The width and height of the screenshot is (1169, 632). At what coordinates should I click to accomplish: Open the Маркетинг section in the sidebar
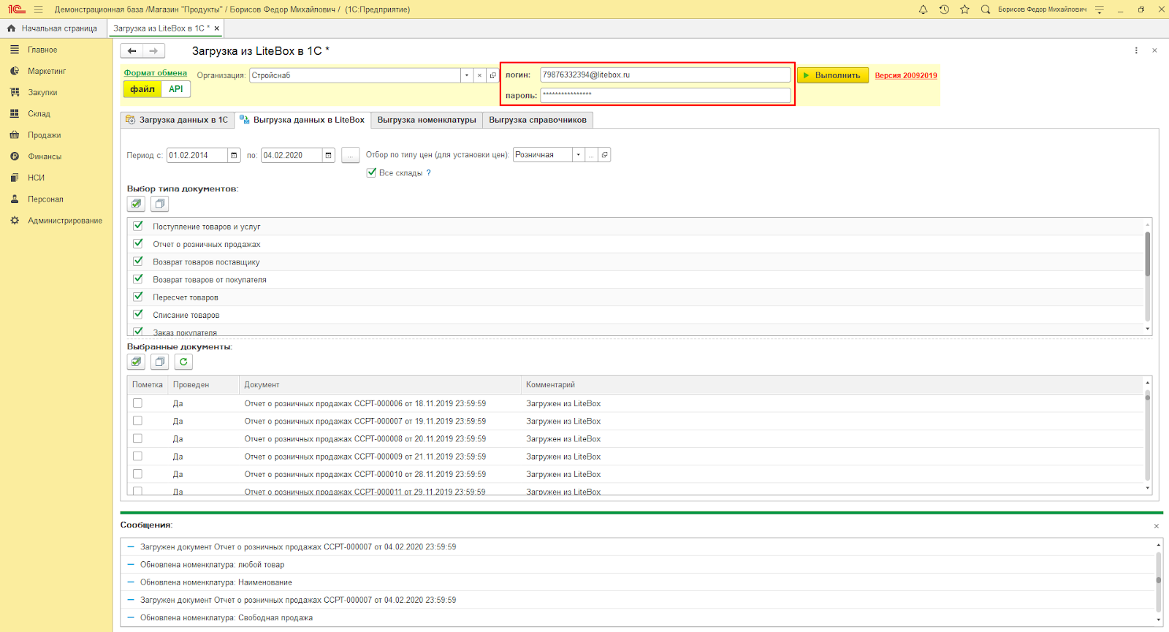click(x=47, y=71)
